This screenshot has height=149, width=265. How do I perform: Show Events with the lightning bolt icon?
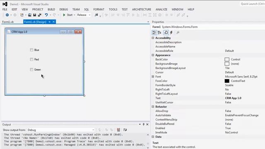coord(171,32)
